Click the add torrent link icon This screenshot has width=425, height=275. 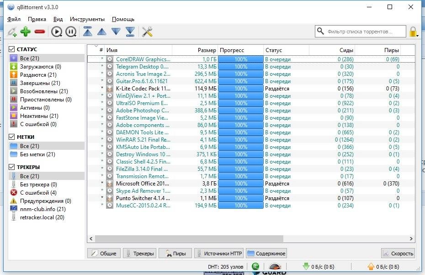click(12, 32)
